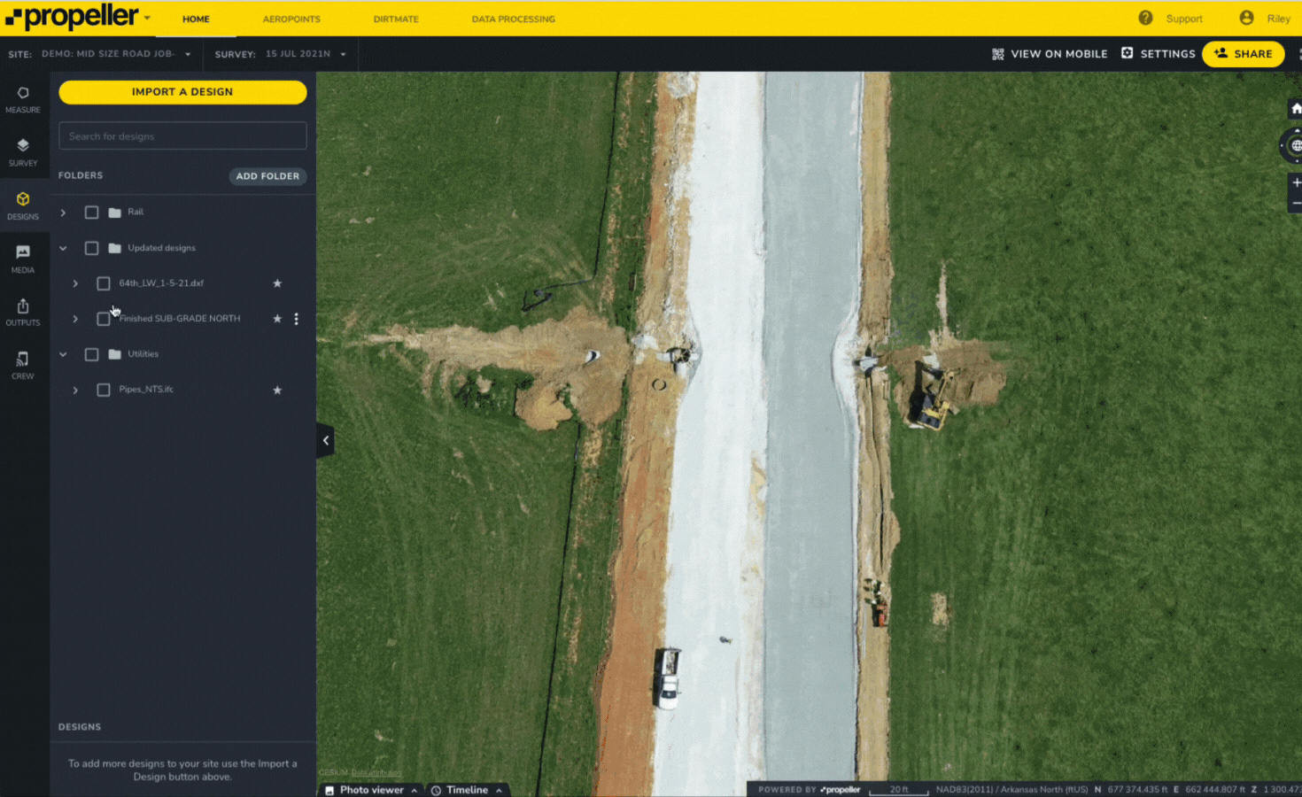The height and width of the screenshot is (797, 1302).
Task: Zoom in with the plus map control
Action: pos(1296,182)
